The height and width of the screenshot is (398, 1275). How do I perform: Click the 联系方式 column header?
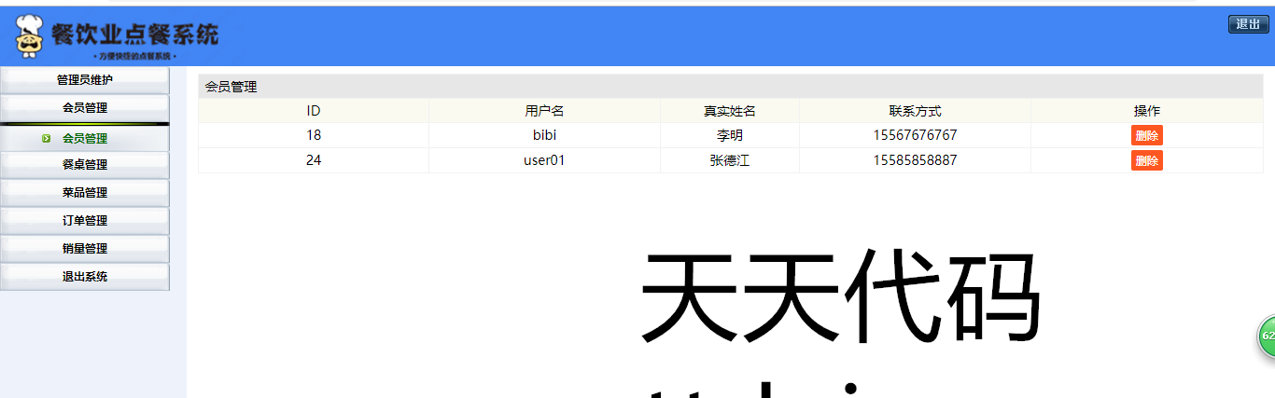tap(915, 111)
